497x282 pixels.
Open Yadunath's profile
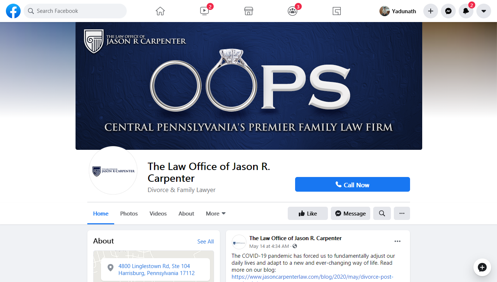coord(398,11)
